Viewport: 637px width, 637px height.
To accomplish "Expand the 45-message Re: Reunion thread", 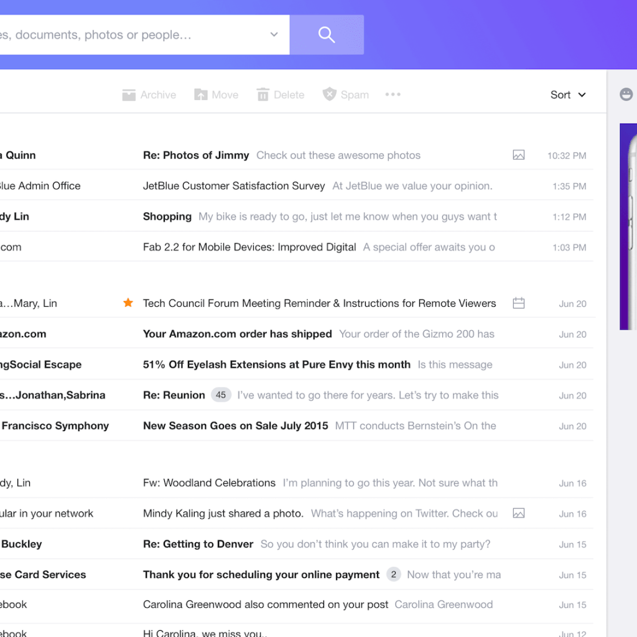I will tap(221, 394).
